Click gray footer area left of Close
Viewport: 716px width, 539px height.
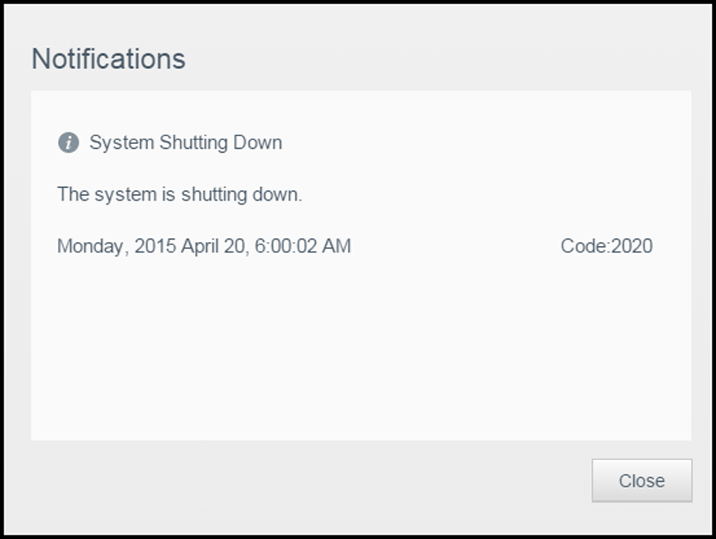[310, 481]
